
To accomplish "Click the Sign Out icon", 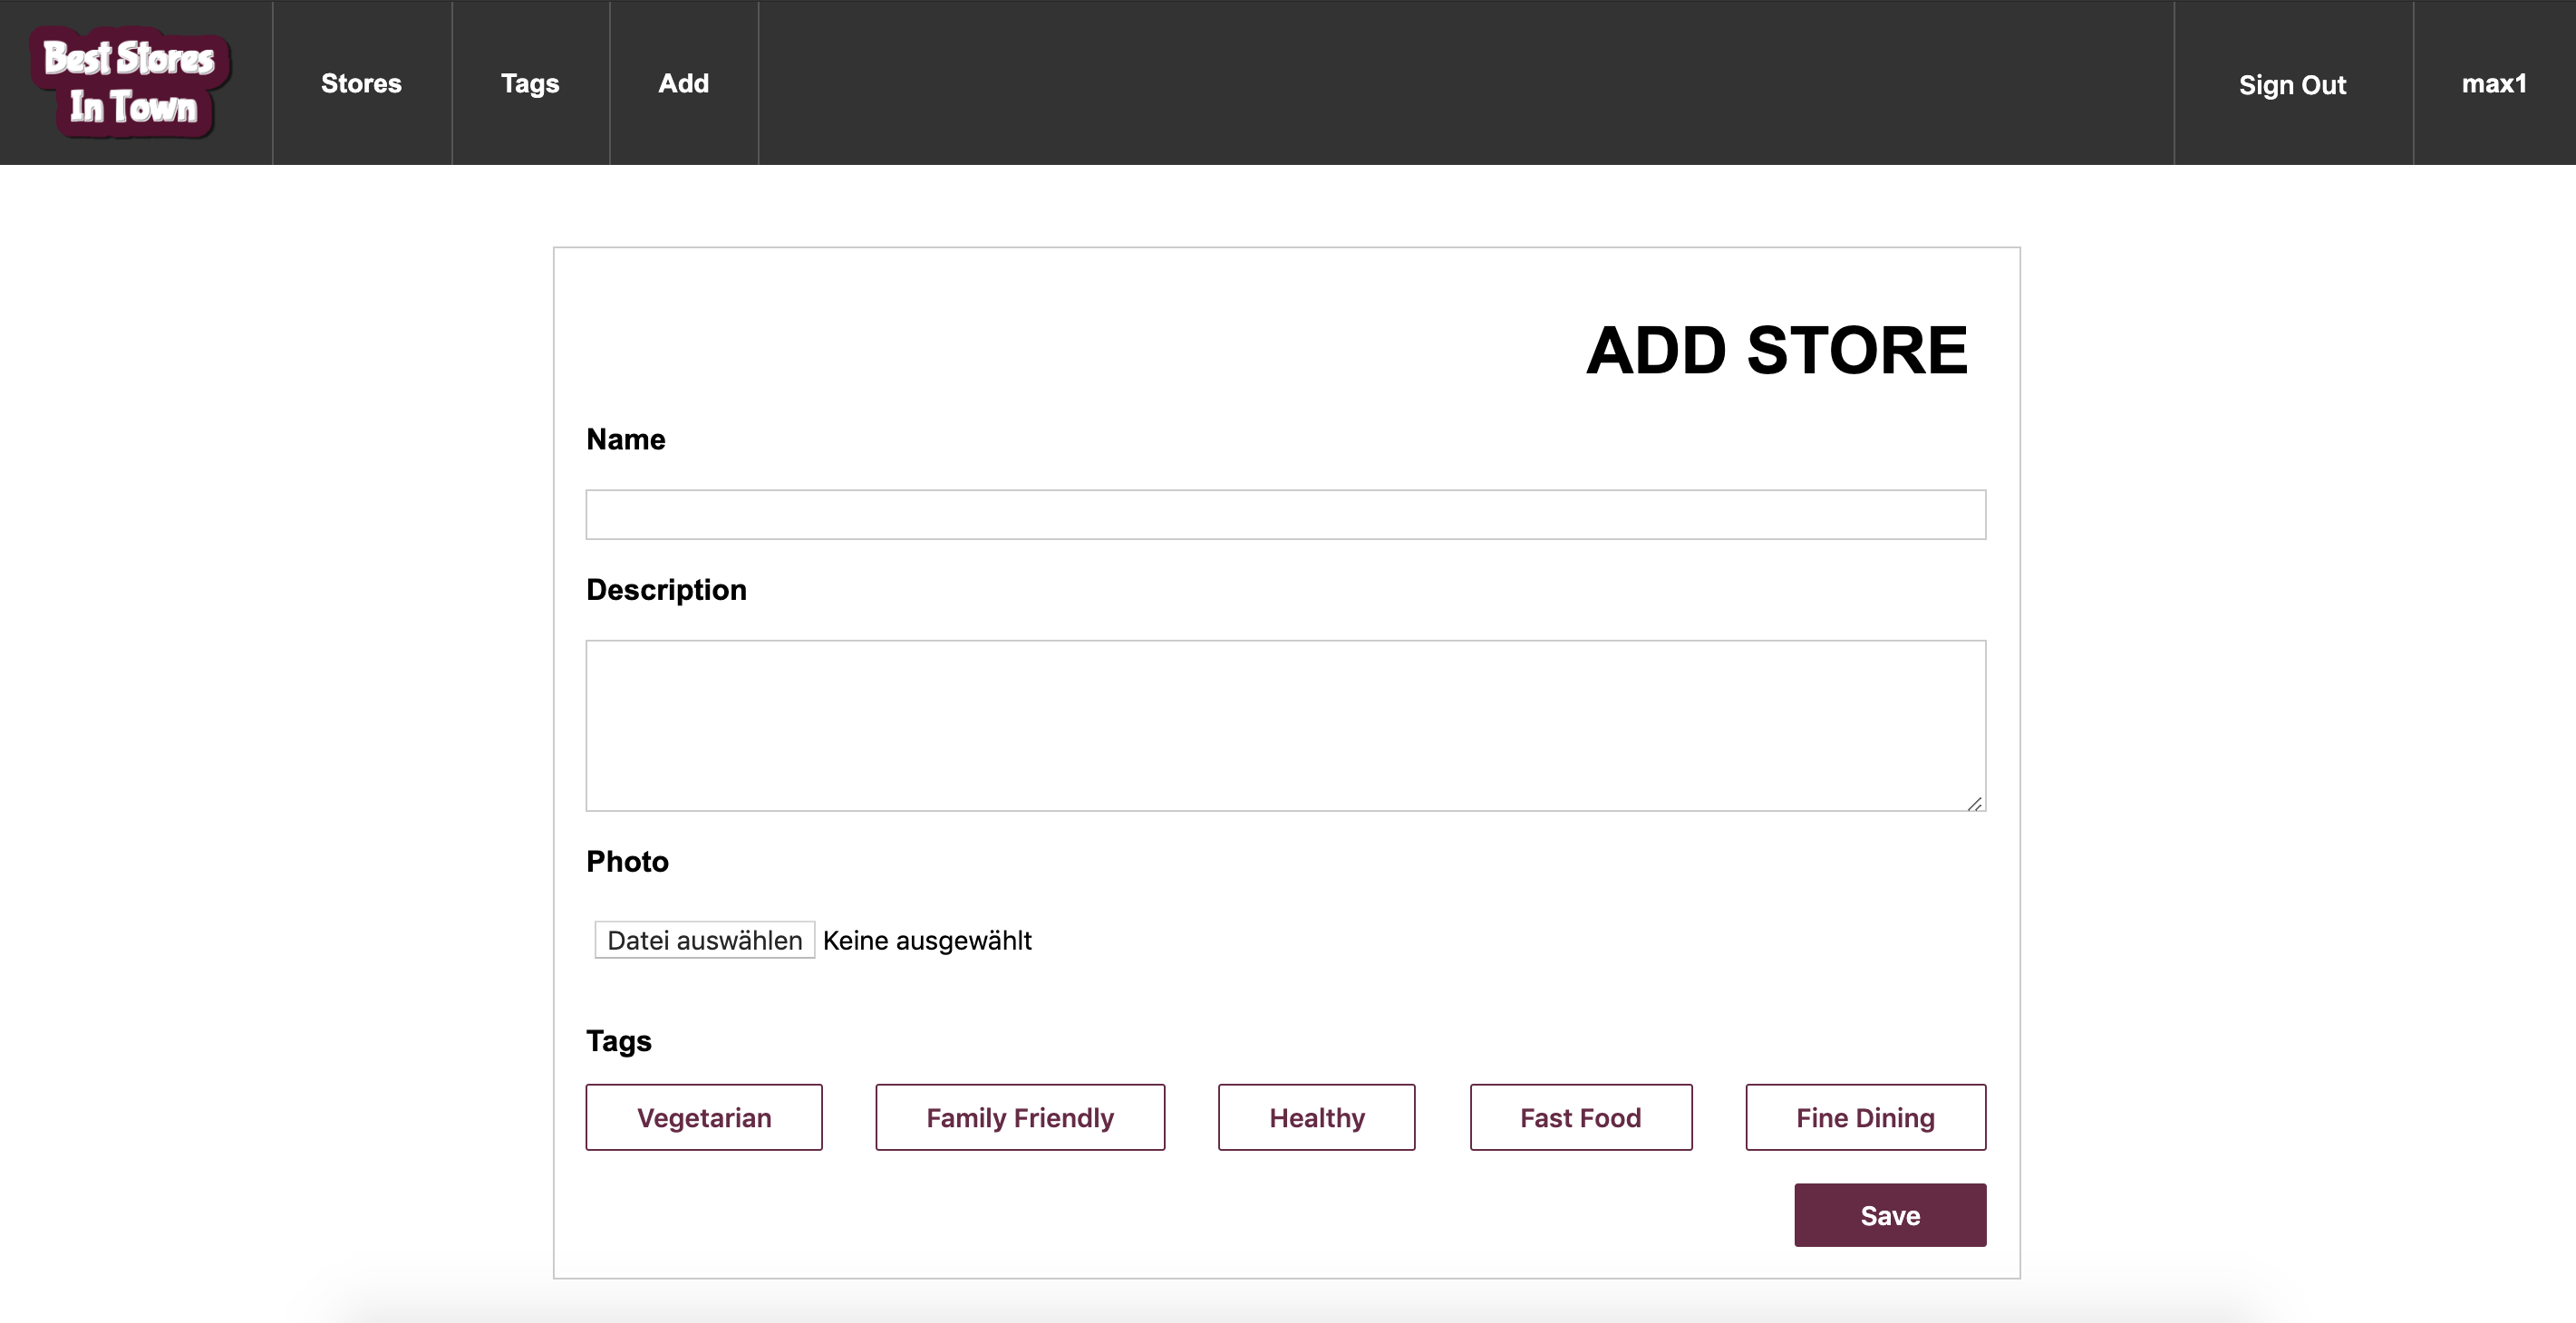I will [2292, 82].
